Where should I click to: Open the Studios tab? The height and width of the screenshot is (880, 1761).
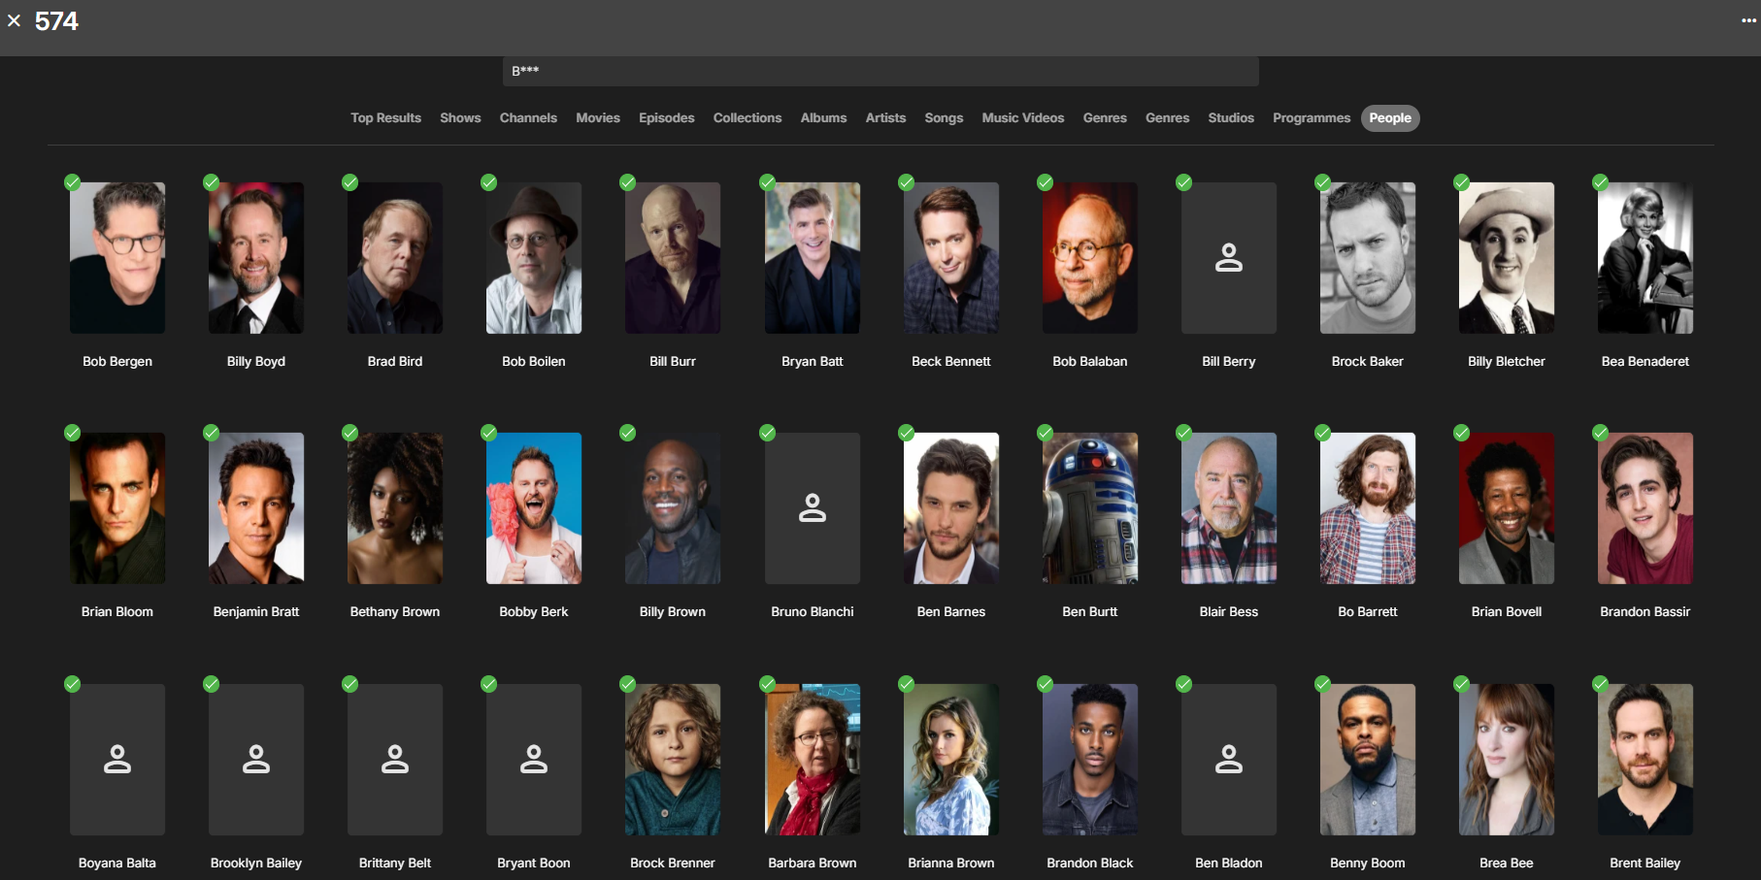pos(1231,118)
